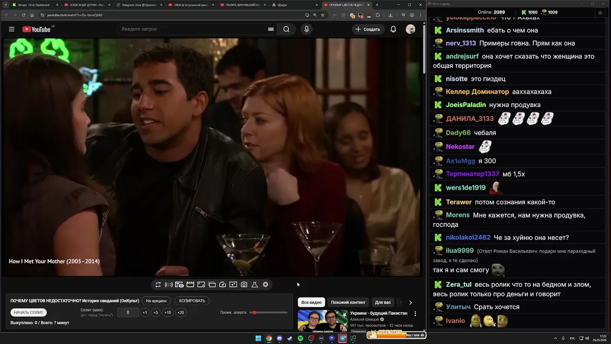Open YouTube notifications bell
Viewport: 611px width, 344px height.
click(393, 29)
